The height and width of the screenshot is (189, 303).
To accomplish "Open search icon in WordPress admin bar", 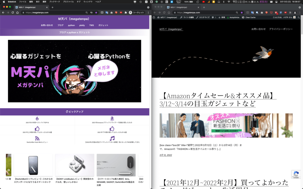I will pos(299,17).
